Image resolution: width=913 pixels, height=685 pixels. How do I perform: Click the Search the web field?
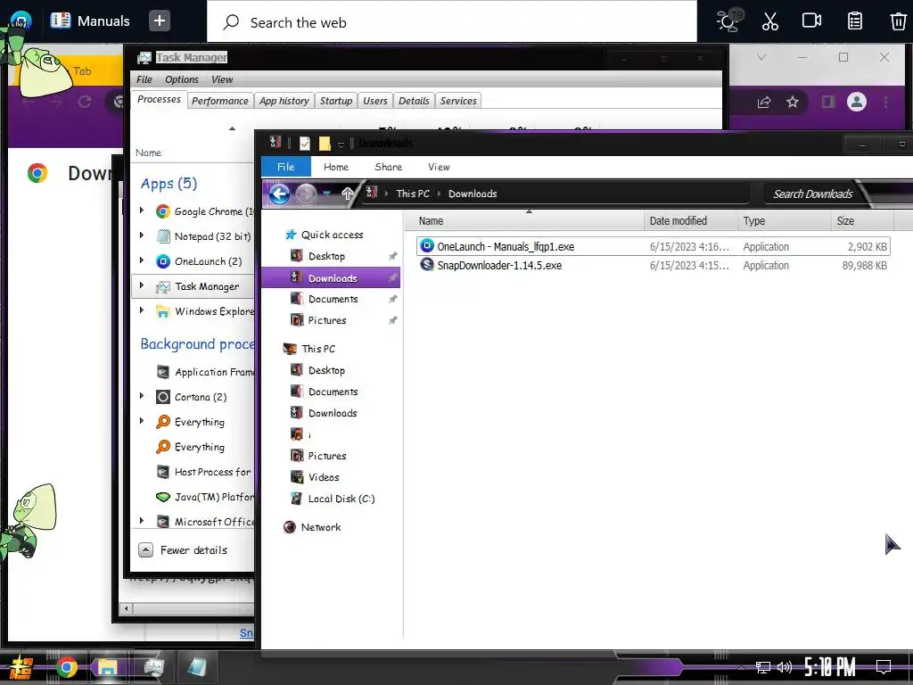pos(452,22)
